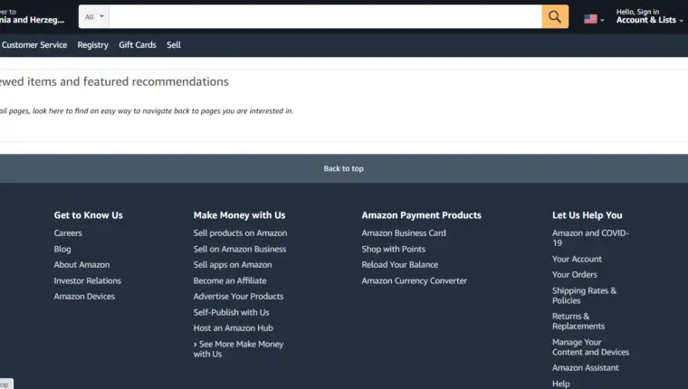Open Amazon Assistant link

(x=586, y=368)
